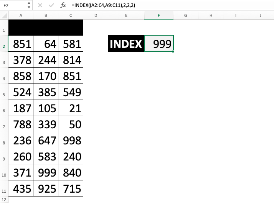
Task: Open the Insert Function fx icon
Action: pyautogui.click(x=63, y=5)
